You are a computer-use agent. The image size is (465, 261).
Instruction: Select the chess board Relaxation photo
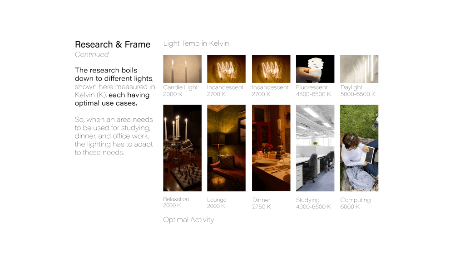(x=182, y=148)
